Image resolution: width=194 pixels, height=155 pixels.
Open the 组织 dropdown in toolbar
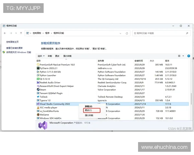tap(41, 56)
